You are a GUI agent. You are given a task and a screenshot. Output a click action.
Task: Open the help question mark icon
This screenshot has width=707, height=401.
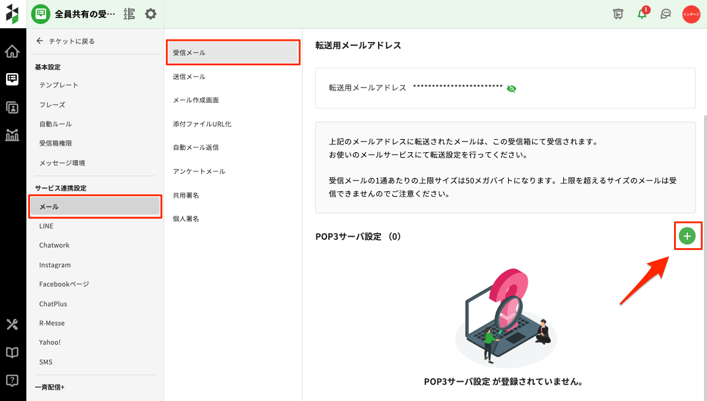coord(12,380)
